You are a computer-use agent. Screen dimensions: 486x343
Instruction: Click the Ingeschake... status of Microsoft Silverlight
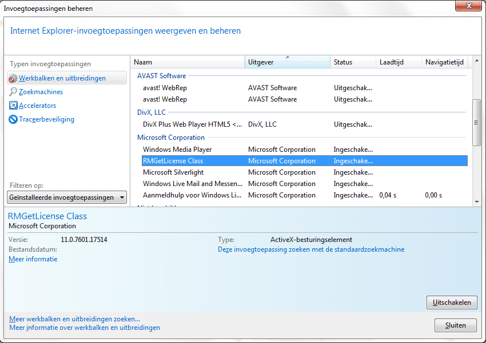click(353, 172)
